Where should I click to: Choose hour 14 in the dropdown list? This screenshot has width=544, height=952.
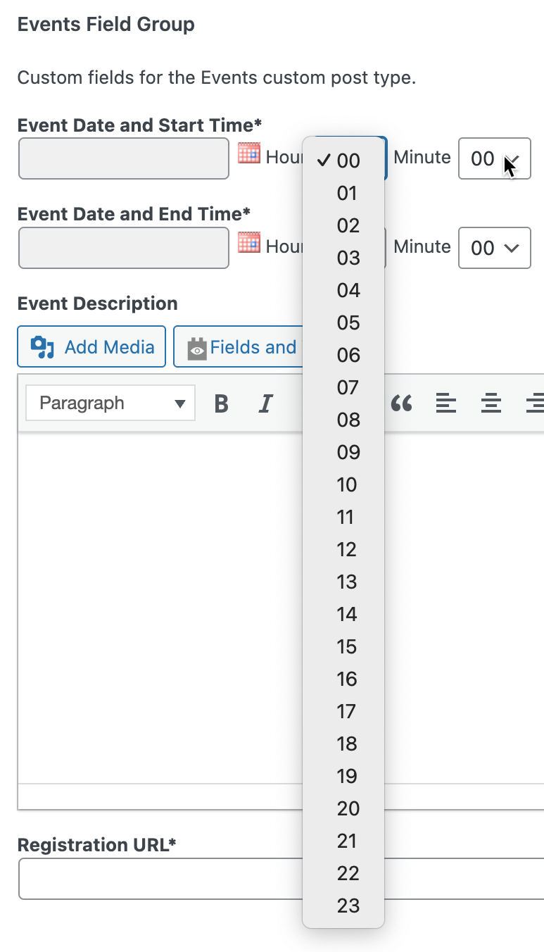[x=347, y=614]
